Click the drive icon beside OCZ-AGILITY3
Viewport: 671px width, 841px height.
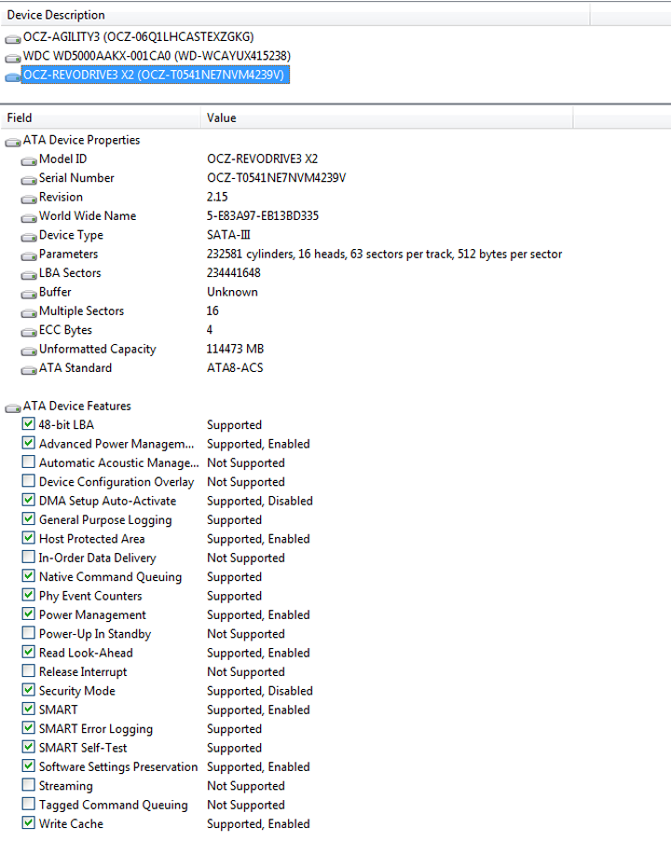tap(13, 38)
